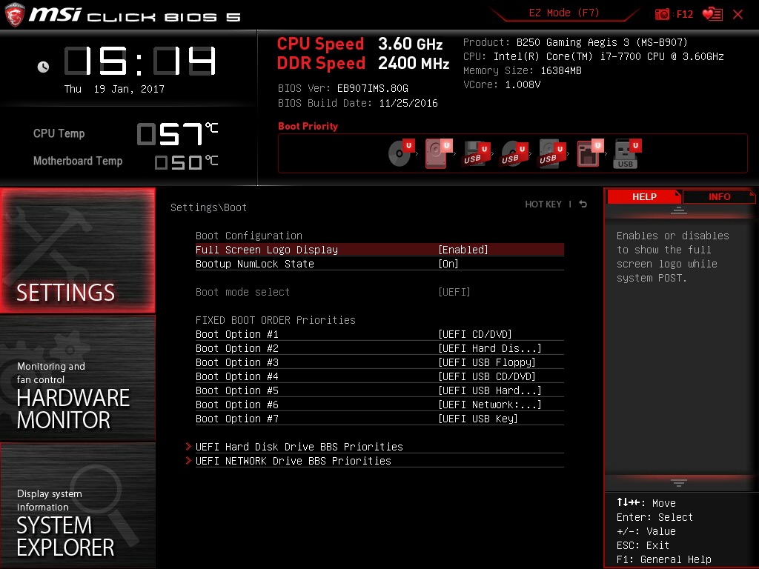Open the HOT KEY list
759x569 pixels.
(x=543, y=204)
